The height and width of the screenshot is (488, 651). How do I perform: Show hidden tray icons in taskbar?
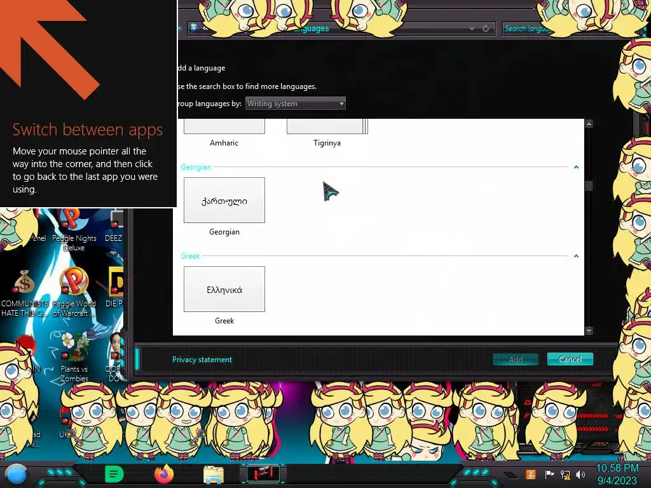coord(511,475)
